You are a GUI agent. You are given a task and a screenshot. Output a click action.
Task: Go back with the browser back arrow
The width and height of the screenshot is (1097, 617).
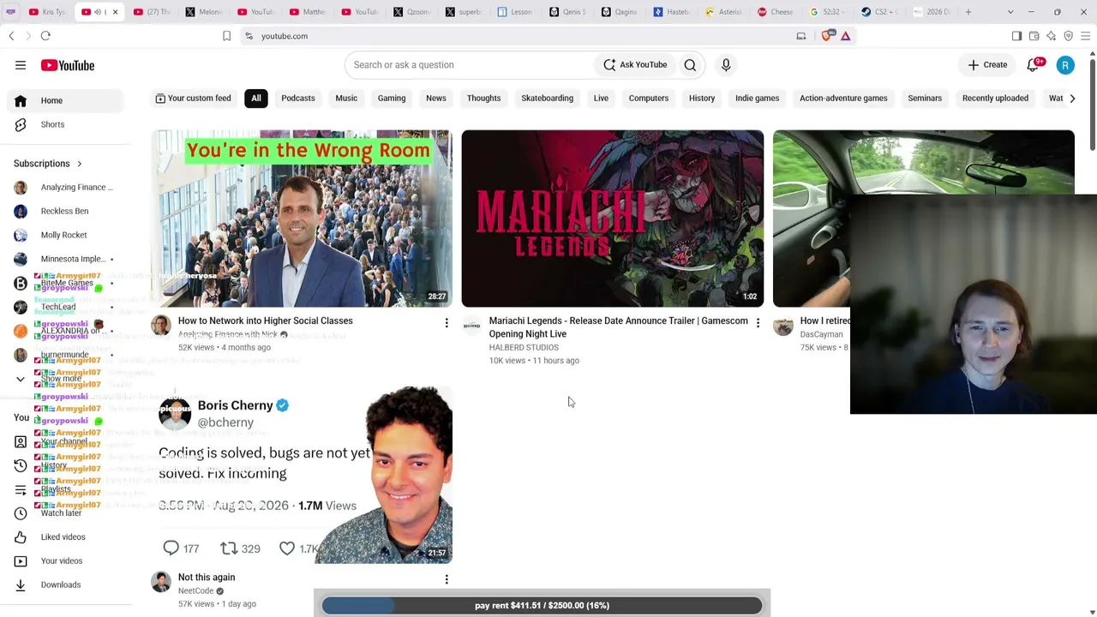[x=11, y=36]
